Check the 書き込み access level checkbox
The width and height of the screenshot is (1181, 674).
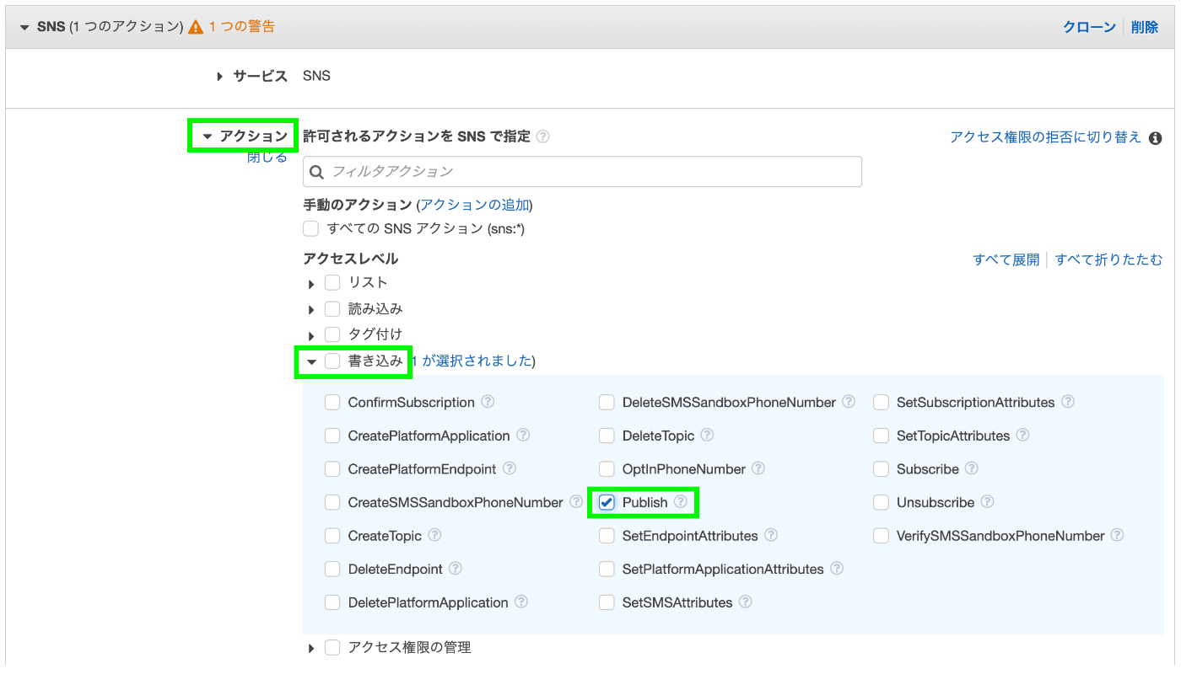[x=332, y=361]
